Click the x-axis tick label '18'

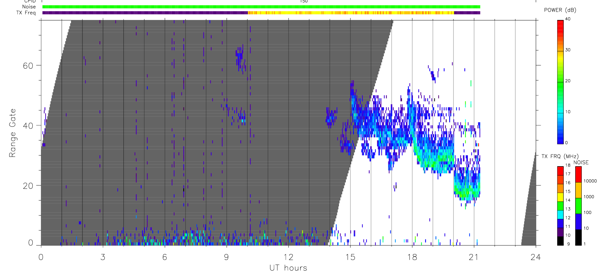point(412,257)
